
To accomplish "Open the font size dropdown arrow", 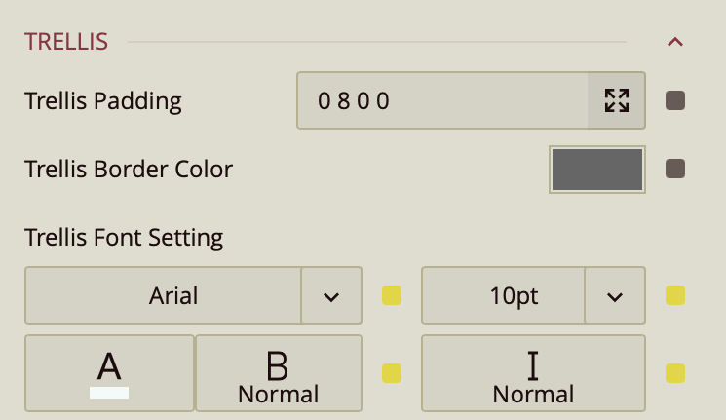I will tap(614, 295).
